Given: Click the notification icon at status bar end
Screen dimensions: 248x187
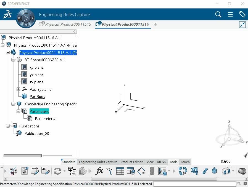Looking at the screenshot, I should click(x=245, y=184).
